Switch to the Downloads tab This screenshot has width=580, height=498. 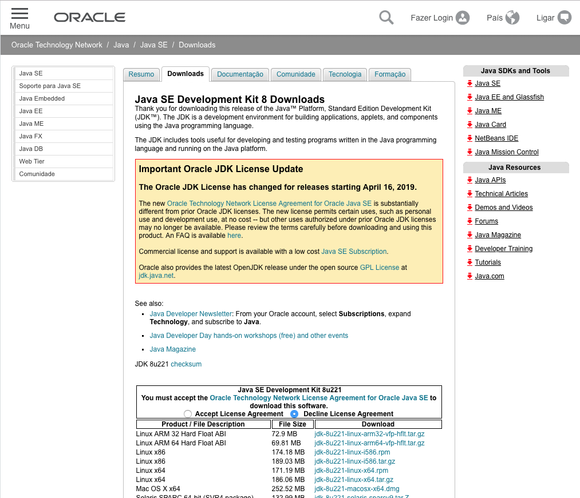tap(186, 74)
